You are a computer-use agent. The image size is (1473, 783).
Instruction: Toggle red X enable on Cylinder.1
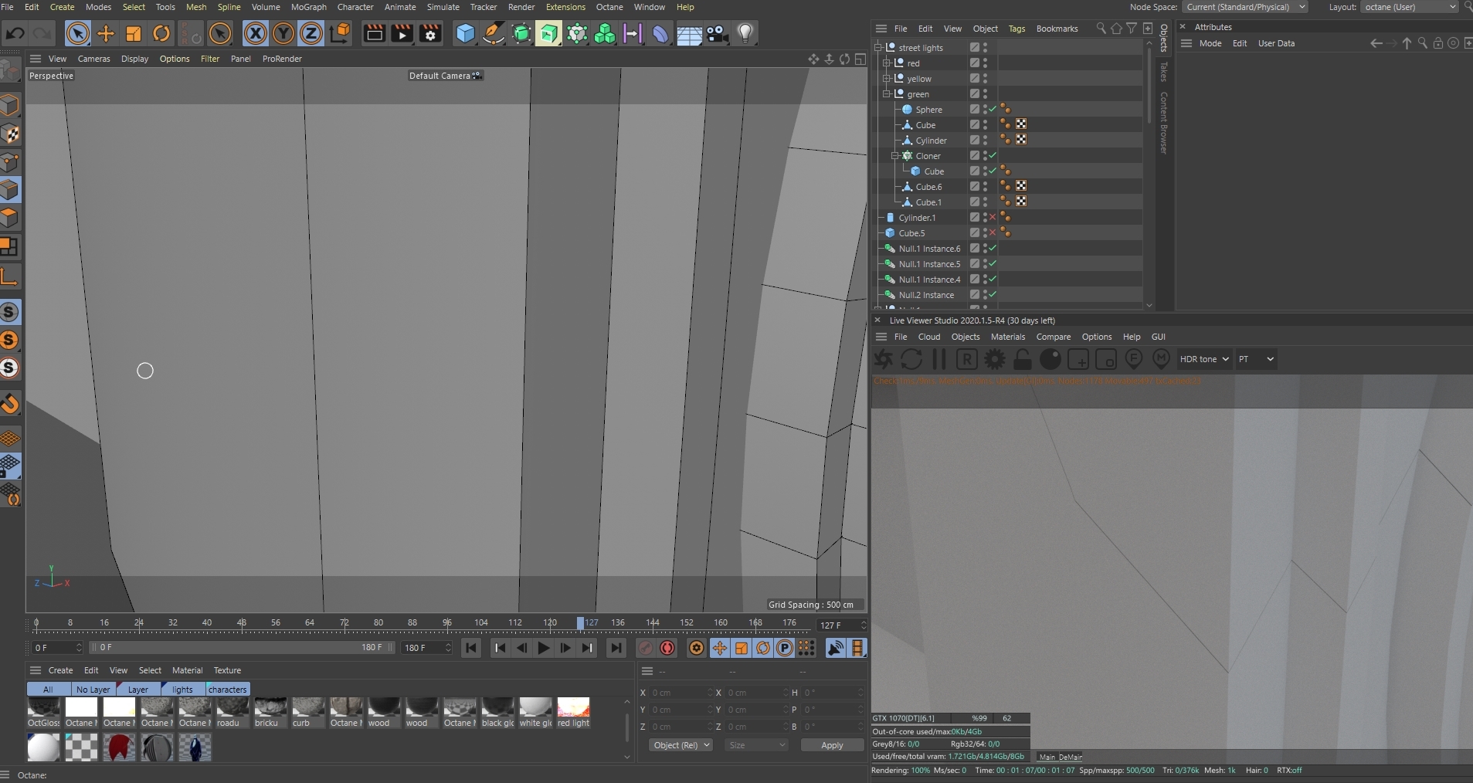coord(993,218)
